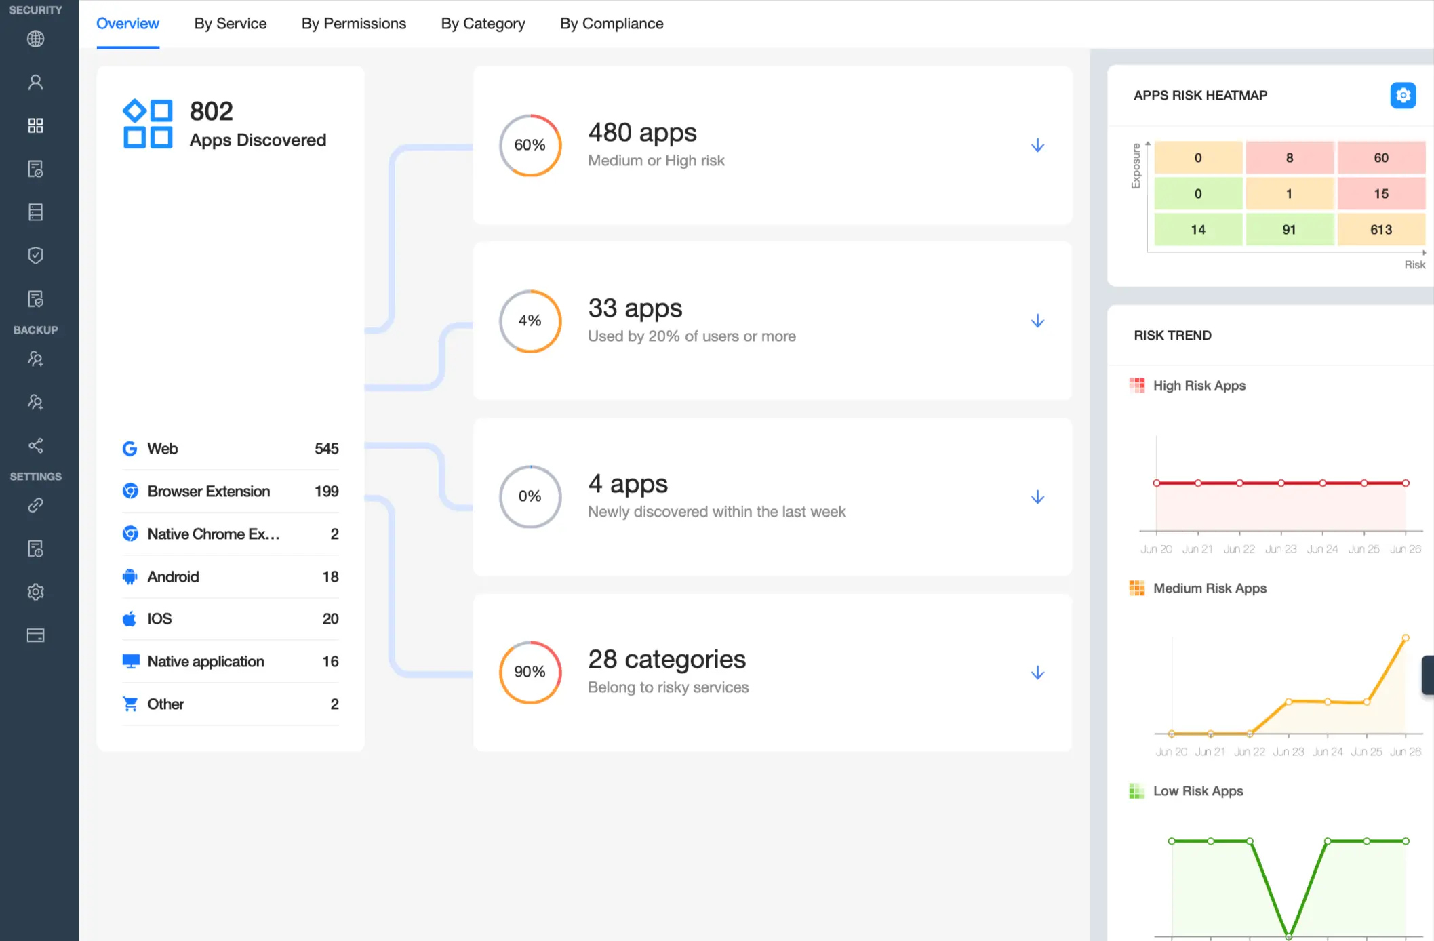Click the High Risk Apps legend label
1434x941 pixels.
tap(1199, 386)
